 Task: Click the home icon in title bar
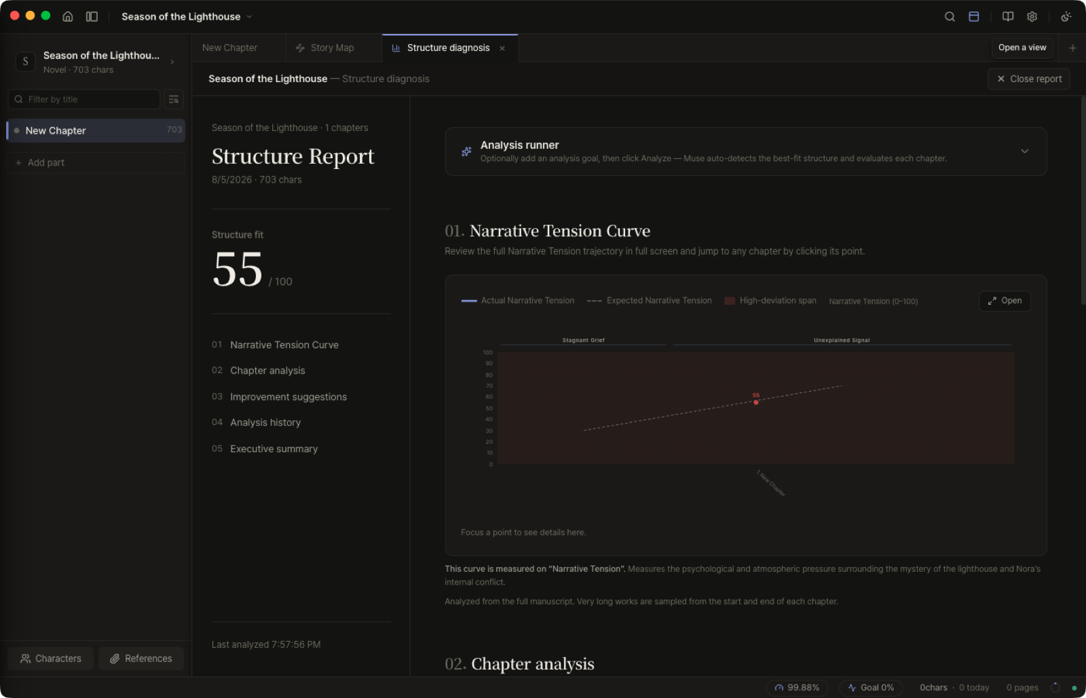68,16
